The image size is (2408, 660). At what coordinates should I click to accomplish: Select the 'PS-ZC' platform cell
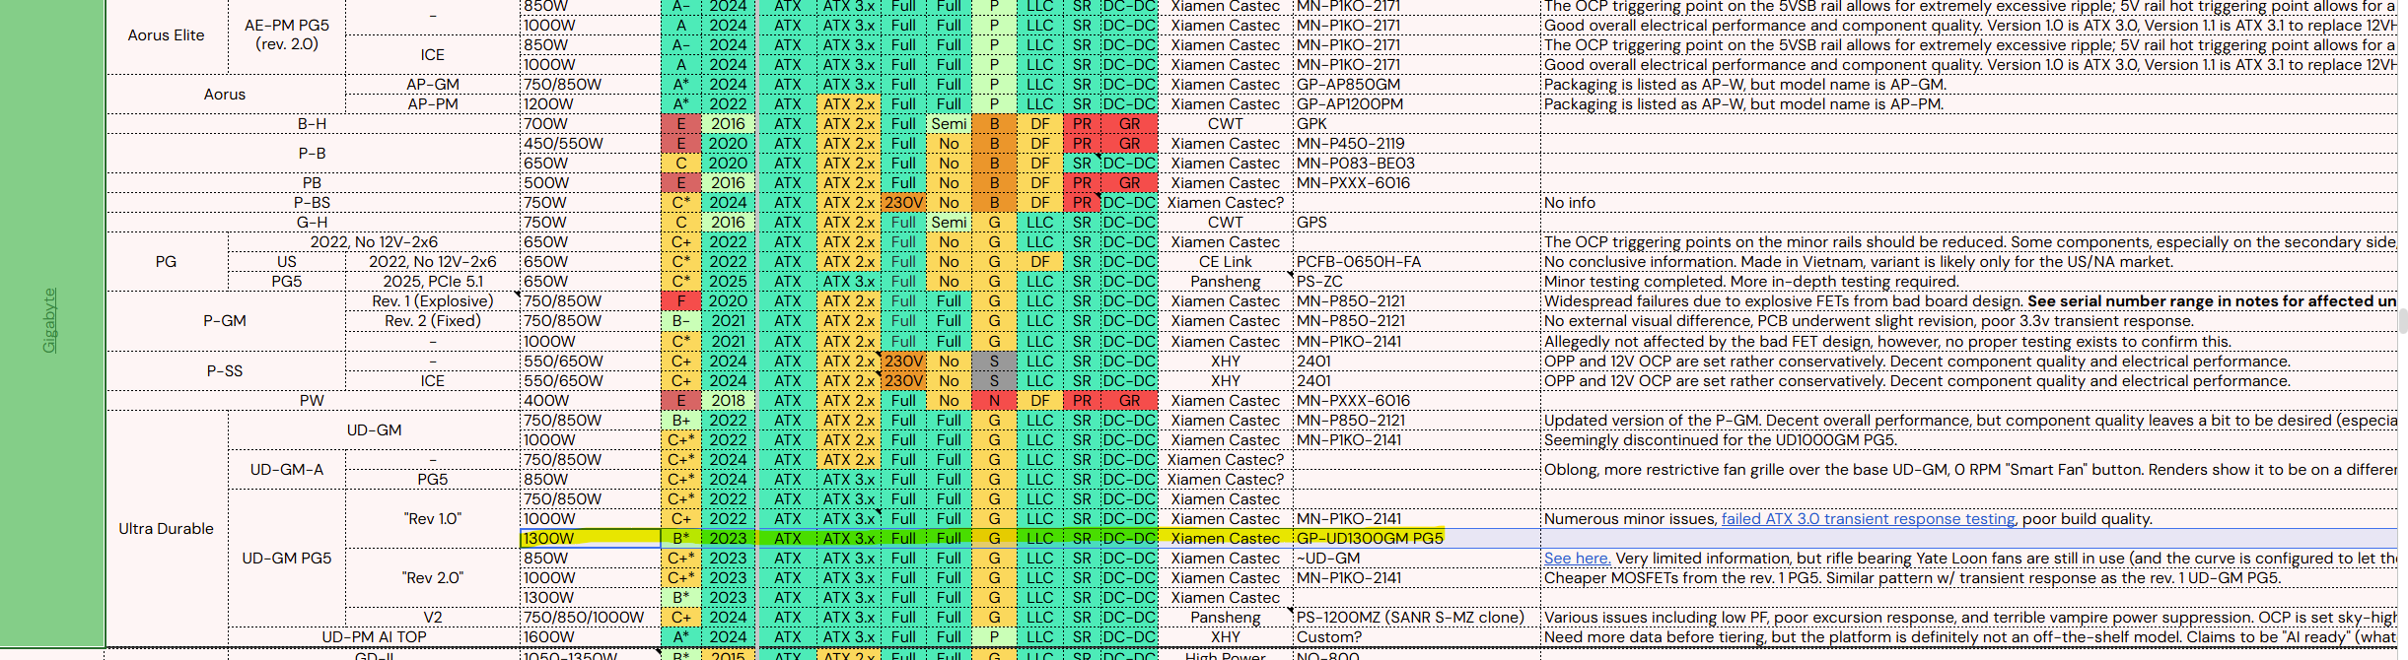click(x=1416, y=282)
